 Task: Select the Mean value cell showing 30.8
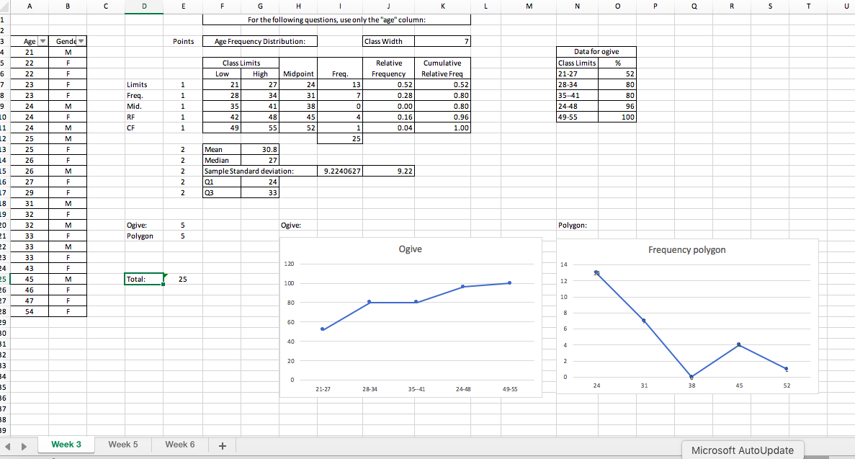(260, 149)
